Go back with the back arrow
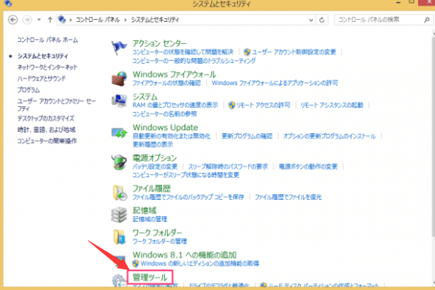 (12, 20)
